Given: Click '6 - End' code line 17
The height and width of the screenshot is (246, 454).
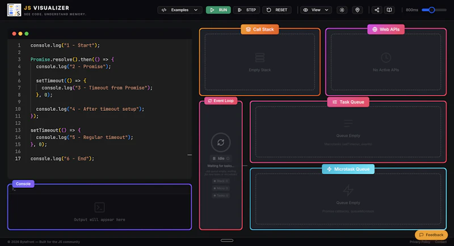Looking at the screenshot, I should [x=62, y=158].
